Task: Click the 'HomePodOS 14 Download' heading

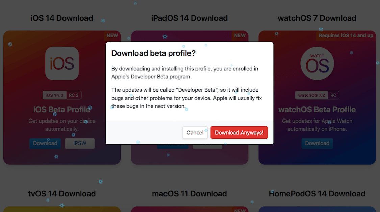Action: coord(317,194)
